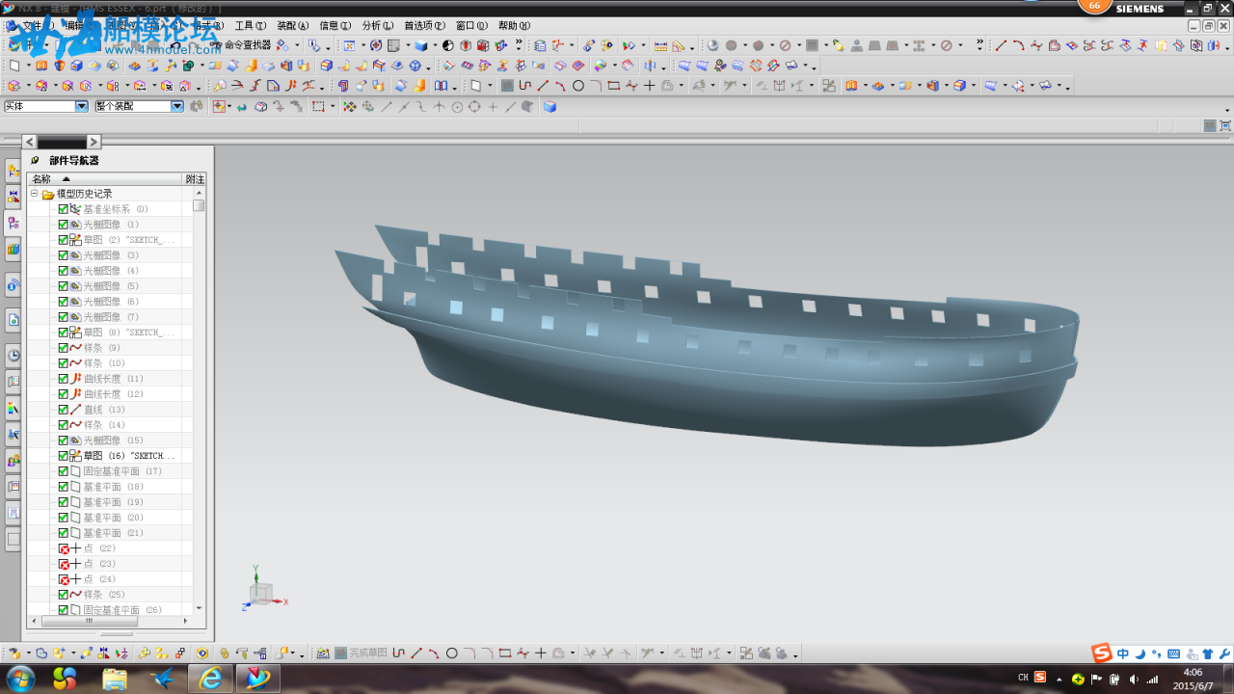Sort by the 名称 column header
This screenshot has width=1234, height=694.
tap(105, 179)
